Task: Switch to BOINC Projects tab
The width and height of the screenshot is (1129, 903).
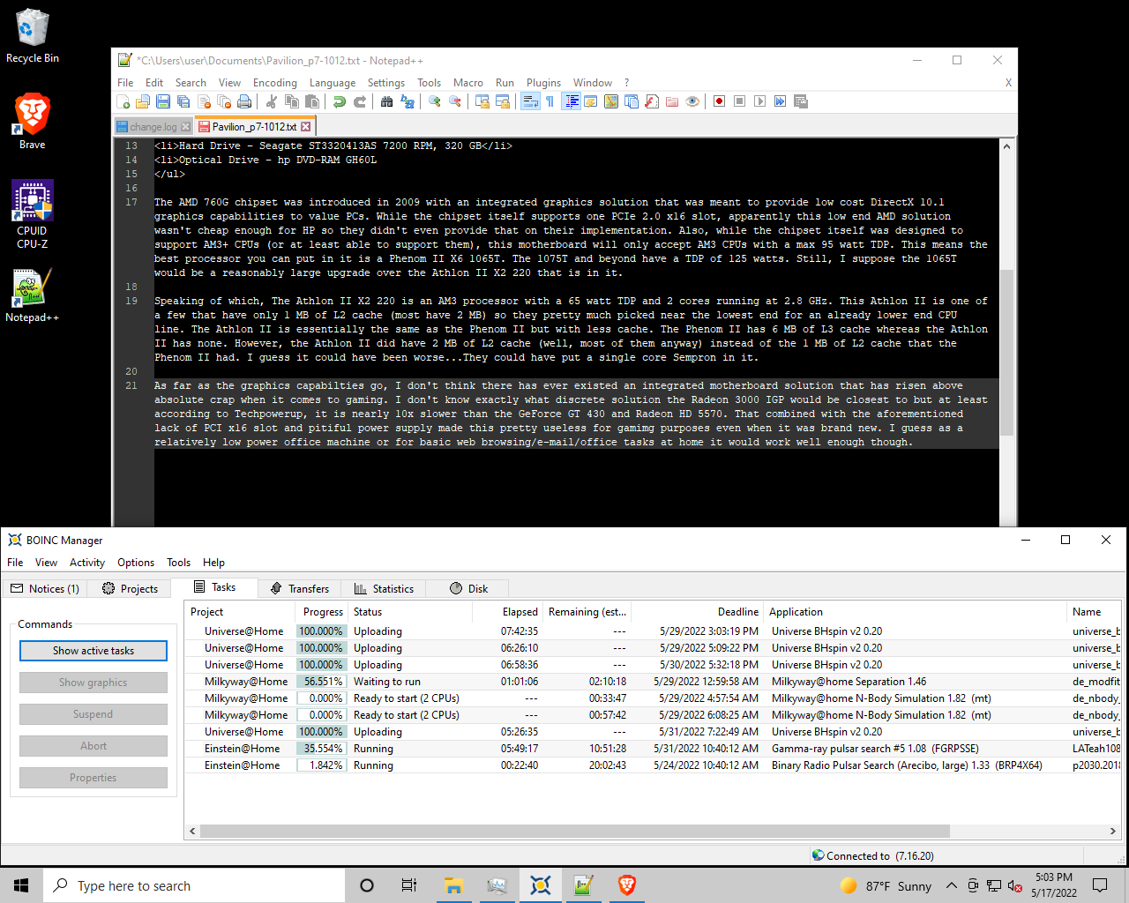Action: point(130,589)
